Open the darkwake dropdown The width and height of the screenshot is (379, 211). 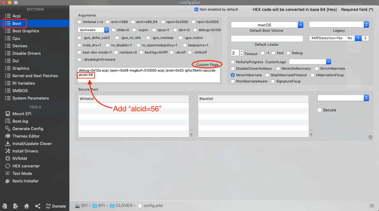(93, 30)
